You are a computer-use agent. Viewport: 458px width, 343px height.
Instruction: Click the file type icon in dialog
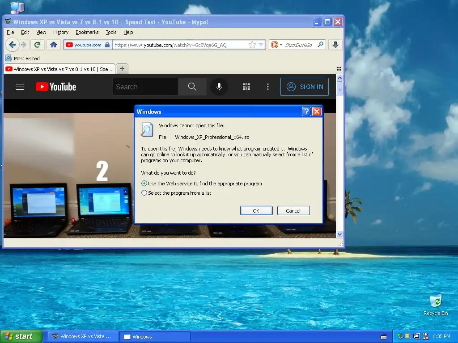coord(147,130)
